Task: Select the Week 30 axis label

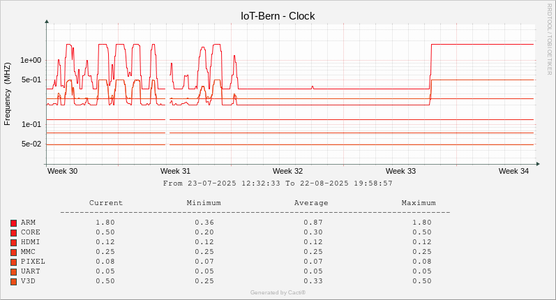Action: coord(62,171)
